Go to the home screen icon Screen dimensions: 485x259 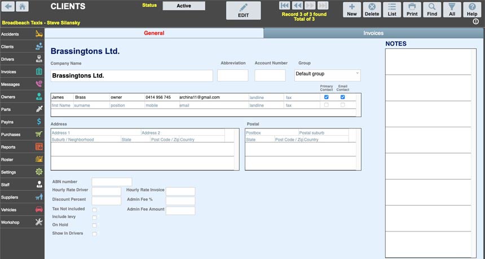(23, 7)
